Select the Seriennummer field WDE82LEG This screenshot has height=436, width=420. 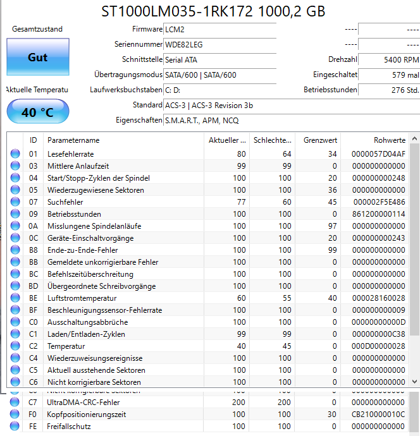[219, 44]
